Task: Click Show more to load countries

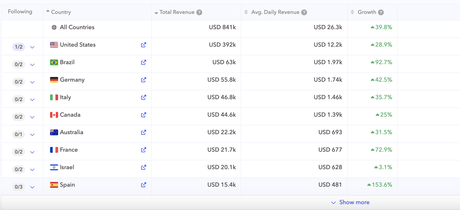Action: point(354,202)
